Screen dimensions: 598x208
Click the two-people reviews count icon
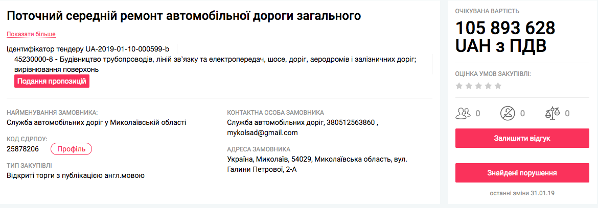coord(463,113)
